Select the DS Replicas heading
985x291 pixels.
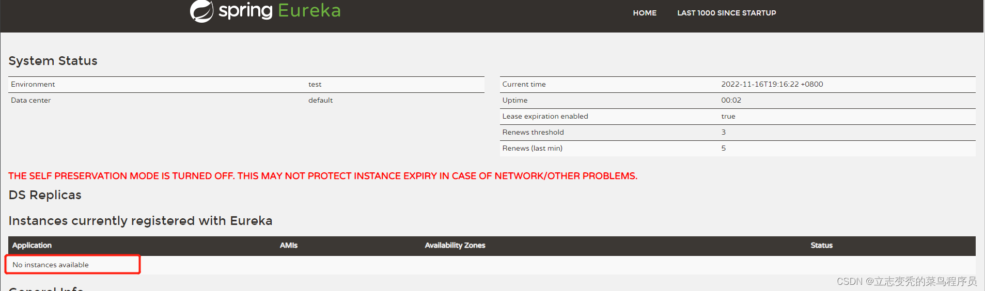[x=45, y=195]
